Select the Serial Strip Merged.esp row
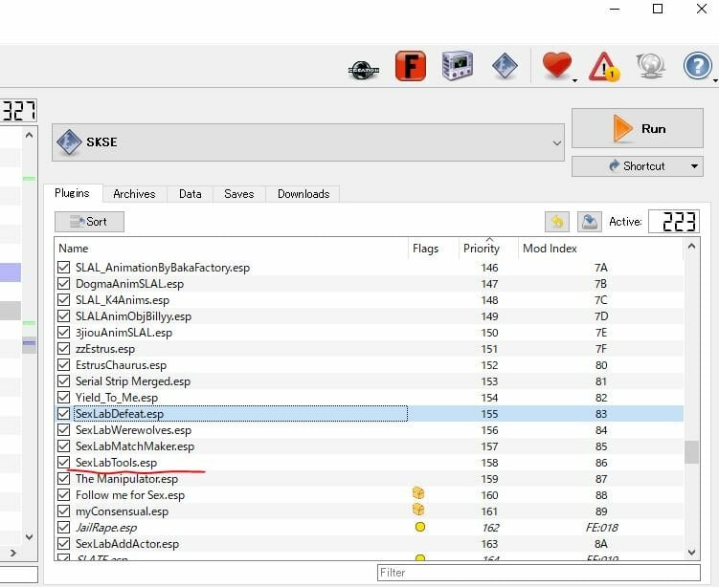The height and width of the screenshot is (587, 719). (370, 381)
